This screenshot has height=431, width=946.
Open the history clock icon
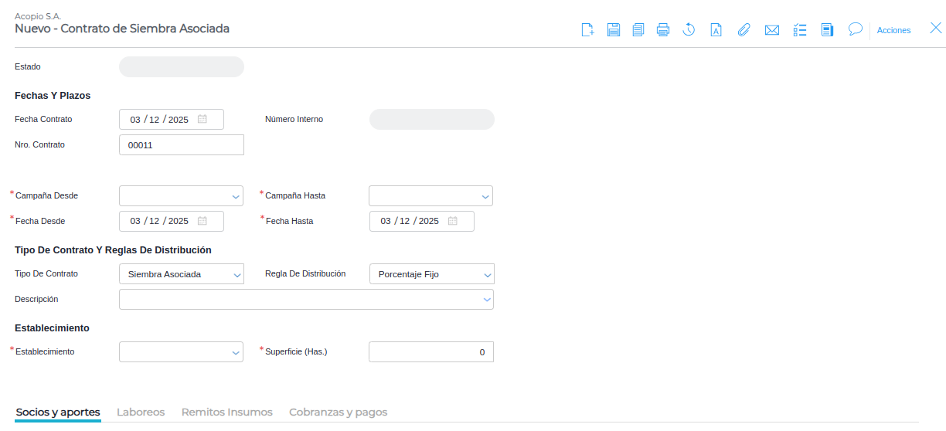point(689,30)
